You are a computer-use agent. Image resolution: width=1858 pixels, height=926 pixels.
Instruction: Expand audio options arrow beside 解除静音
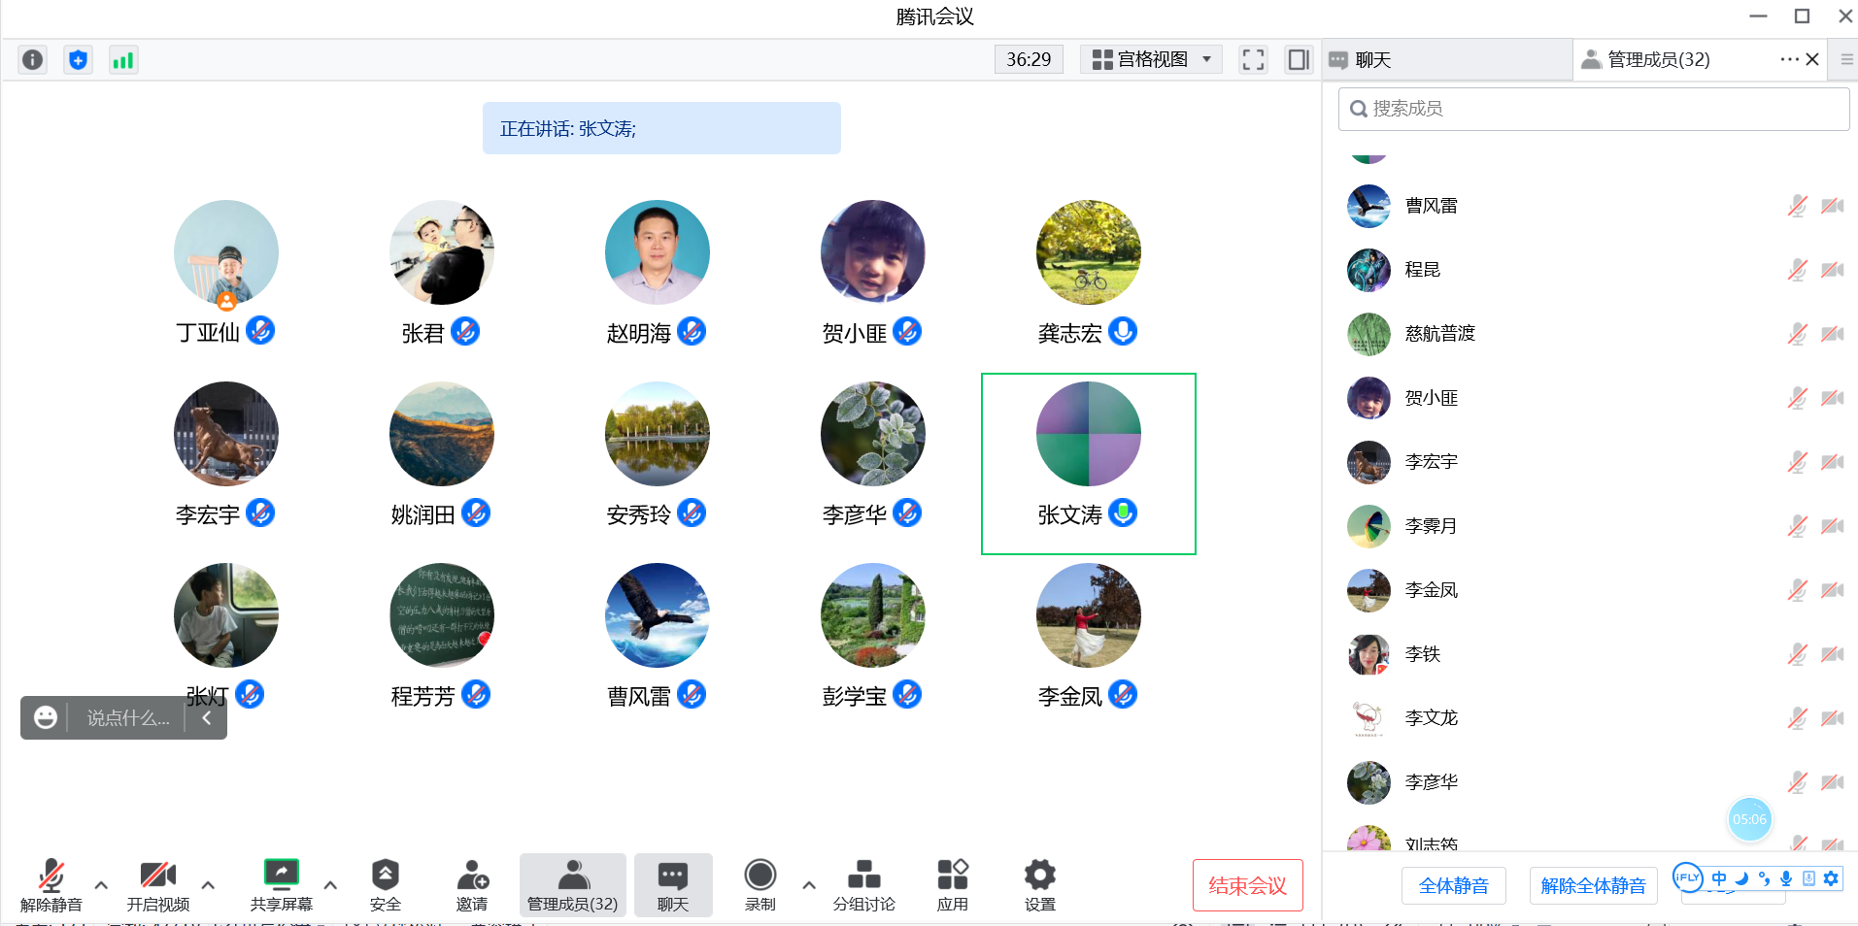pos(101,885)
